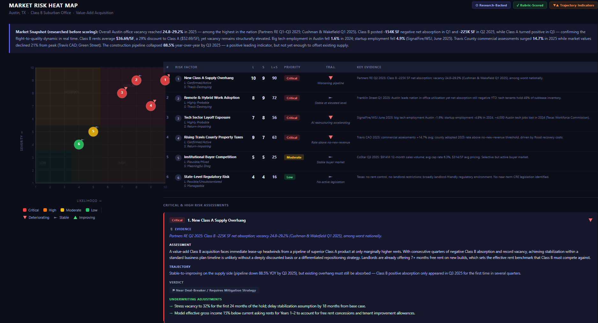Click the Risk Factor column header
The height and width of the screenshot is (323, 598).
point(186,67)
